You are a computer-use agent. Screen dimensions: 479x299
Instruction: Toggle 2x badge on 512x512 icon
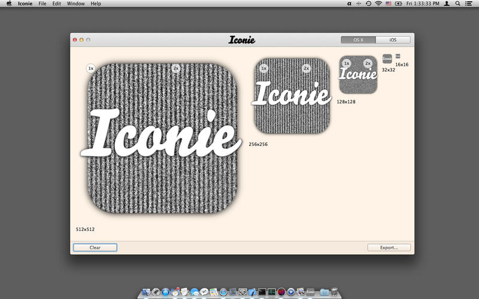tap(175, 68)
